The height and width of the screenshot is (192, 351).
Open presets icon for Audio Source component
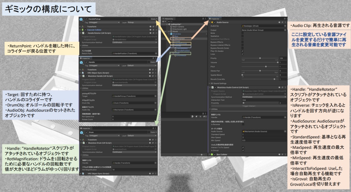282,22
